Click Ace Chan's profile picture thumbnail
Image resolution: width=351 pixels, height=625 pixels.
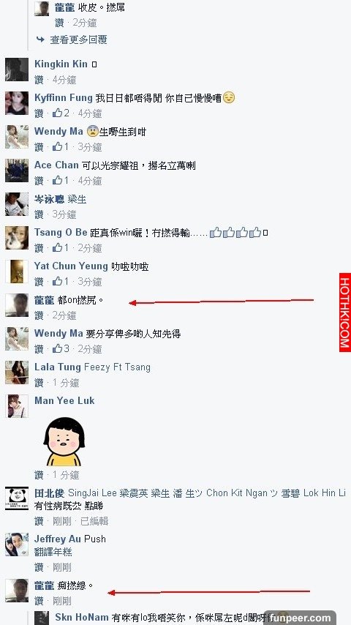click(17, 171)
